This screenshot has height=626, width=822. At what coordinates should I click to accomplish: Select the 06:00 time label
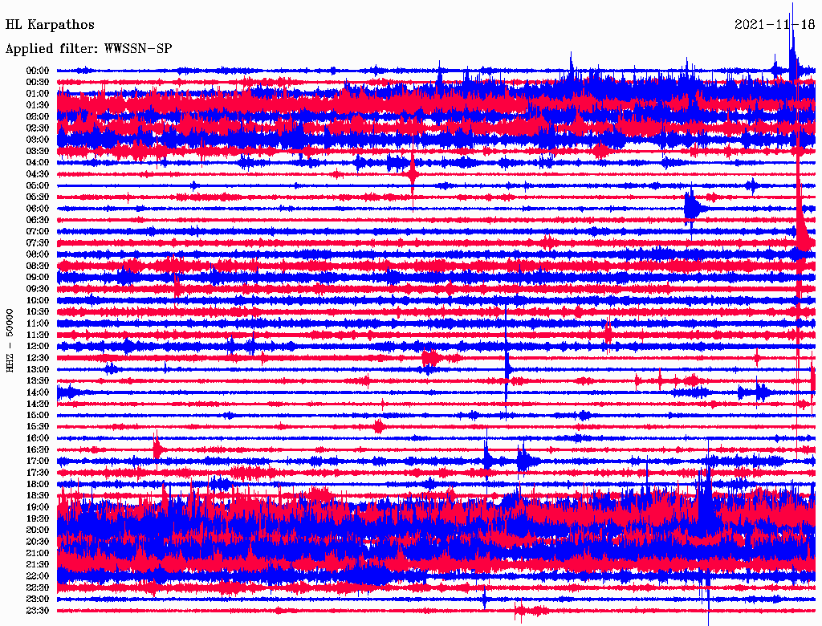(38, 209)
